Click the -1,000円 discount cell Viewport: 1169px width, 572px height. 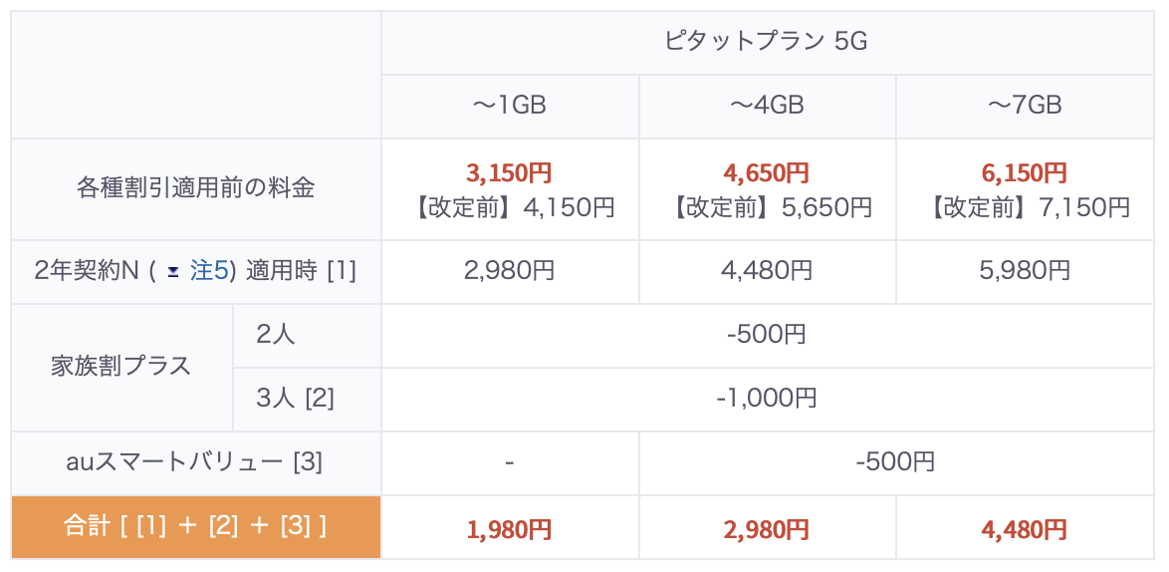[767, 399]
